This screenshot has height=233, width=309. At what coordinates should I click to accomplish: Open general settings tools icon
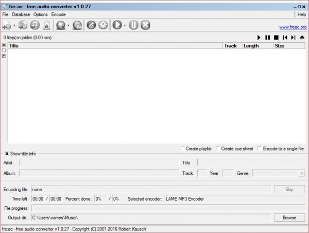[x=91, y=25]
